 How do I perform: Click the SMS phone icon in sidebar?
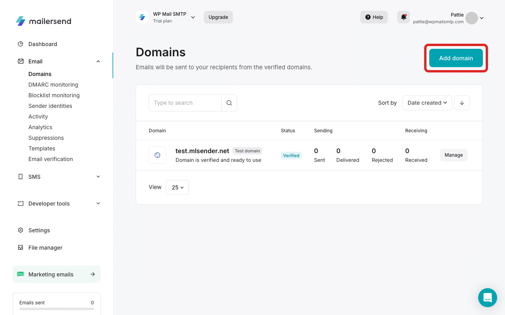tap(20, 176)
